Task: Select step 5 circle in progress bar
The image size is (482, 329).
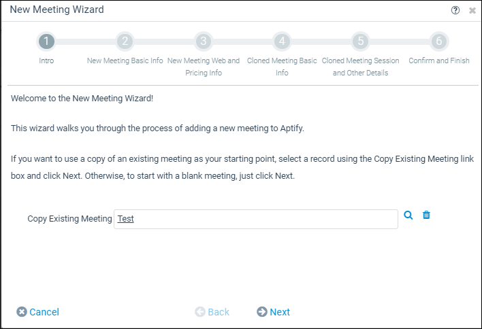Action: pyautogui.click(x=361, y=41)
